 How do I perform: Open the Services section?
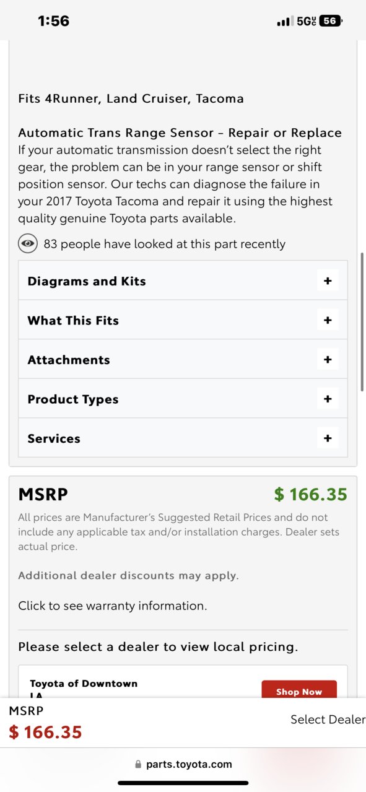[x=183, y=438]
